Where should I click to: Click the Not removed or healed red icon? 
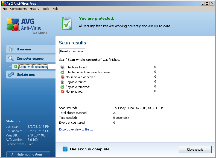click(x=63, y=77)
